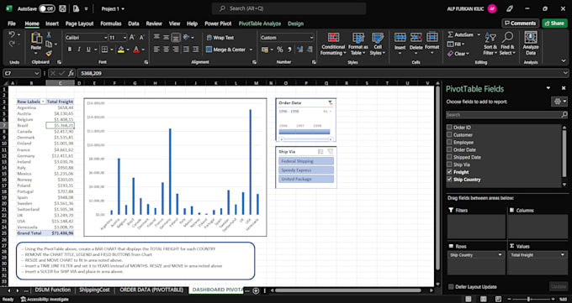Open Cell Styles gallery
Screen dimensions: 572x303
pos(378,44)
